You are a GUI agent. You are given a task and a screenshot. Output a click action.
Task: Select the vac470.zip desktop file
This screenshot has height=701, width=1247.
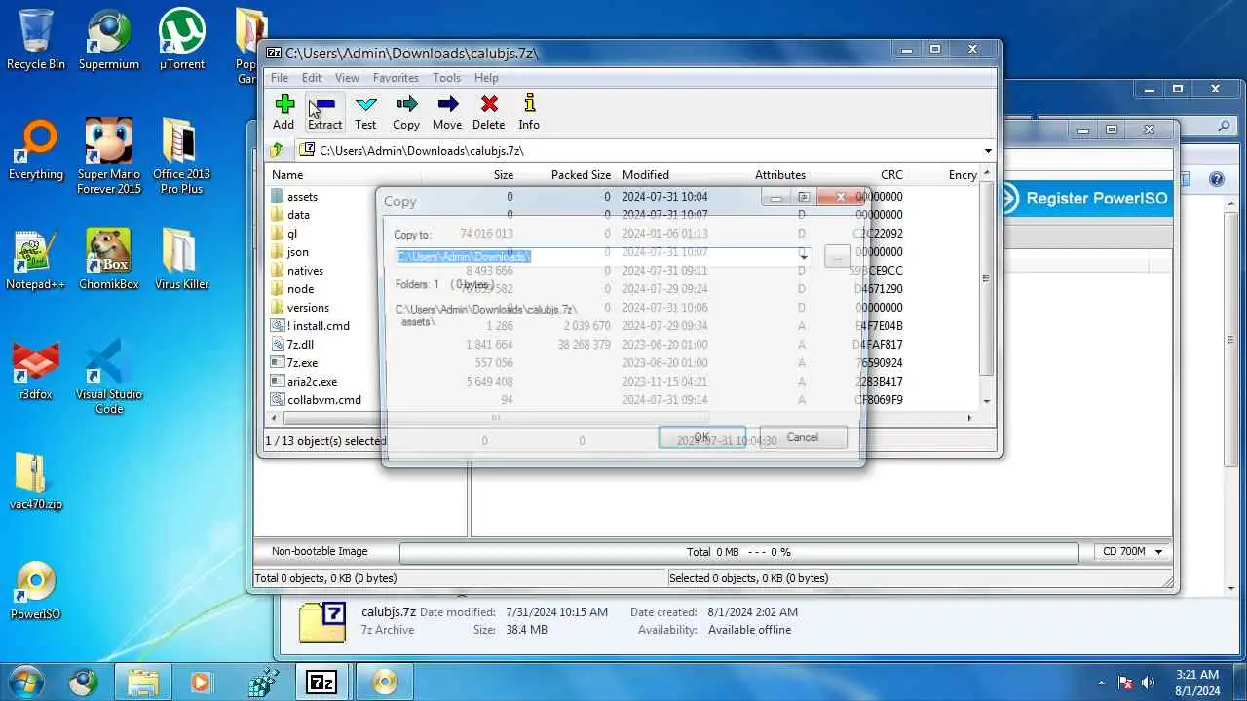(x=36, y=482)
